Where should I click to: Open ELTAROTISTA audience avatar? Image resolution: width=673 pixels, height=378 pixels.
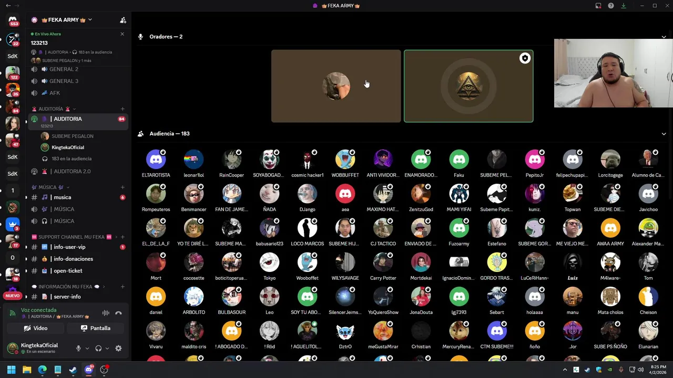click(156, 159)
